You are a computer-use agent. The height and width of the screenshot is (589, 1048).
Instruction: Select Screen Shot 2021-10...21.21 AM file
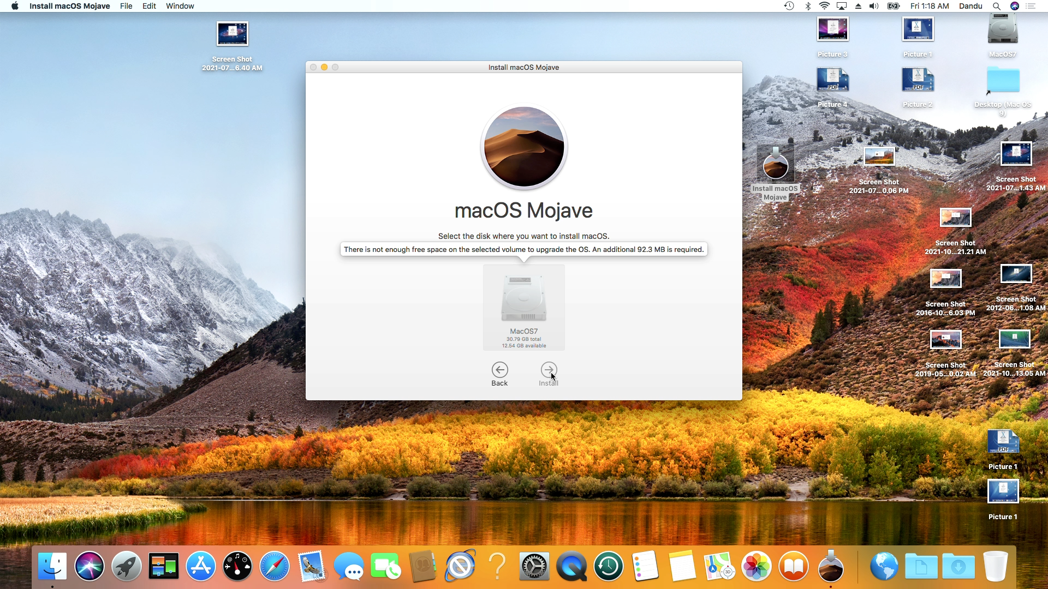click(x=956, y=218)
